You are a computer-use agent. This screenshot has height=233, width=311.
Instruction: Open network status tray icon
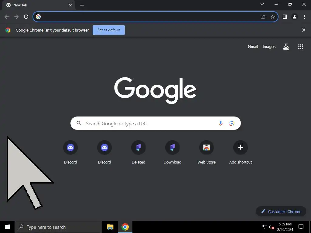pyautogui.click(x=265, y=227)
